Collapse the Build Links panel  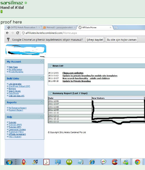click(41, 78)
